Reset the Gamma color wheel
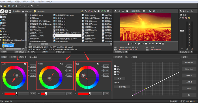Image resolution: width=198 pixels, height=103 pixels. (61, 64)
